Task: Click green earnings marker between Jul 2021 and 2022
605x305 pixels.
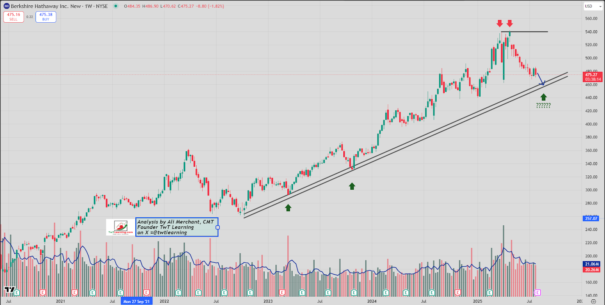Action: click(120, 293)
